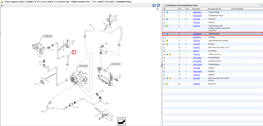
Task: Open part number 500391414 link
Action: pyautogui.click(x=197, y=37)
